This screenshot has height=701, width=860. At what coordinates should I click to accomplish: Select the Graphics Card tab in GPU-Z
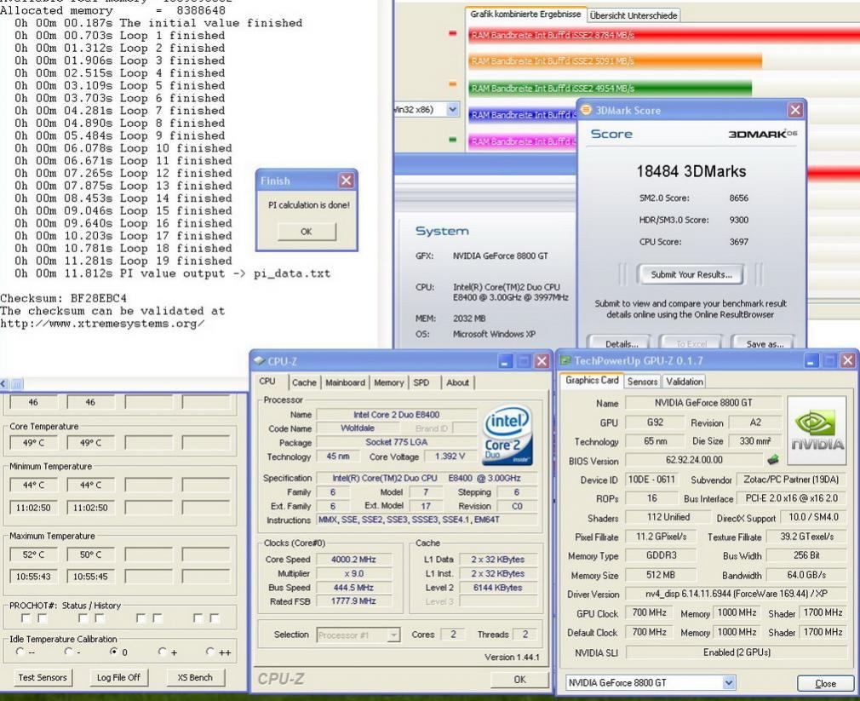[592, 380]
